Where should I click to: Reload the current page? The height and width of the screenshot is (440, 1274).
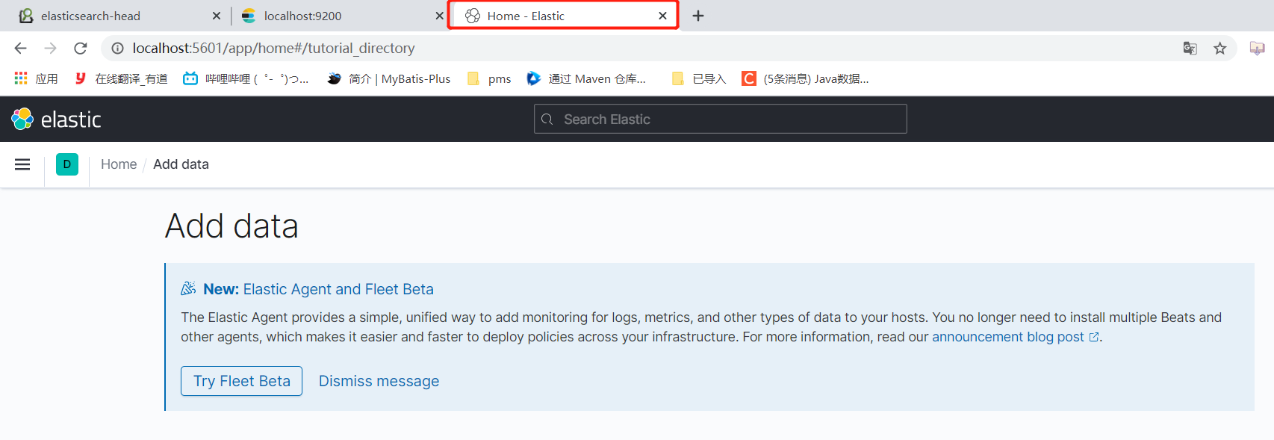pyautogui.click(x=81, y=49)
